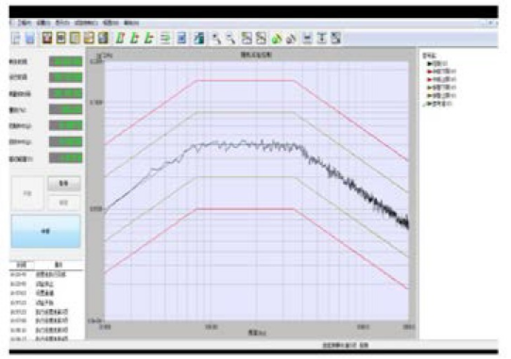This screenshot has width=511, height=359.
Task: Toggle the first olive alarm-line legend entry
Action: point(441,88)
